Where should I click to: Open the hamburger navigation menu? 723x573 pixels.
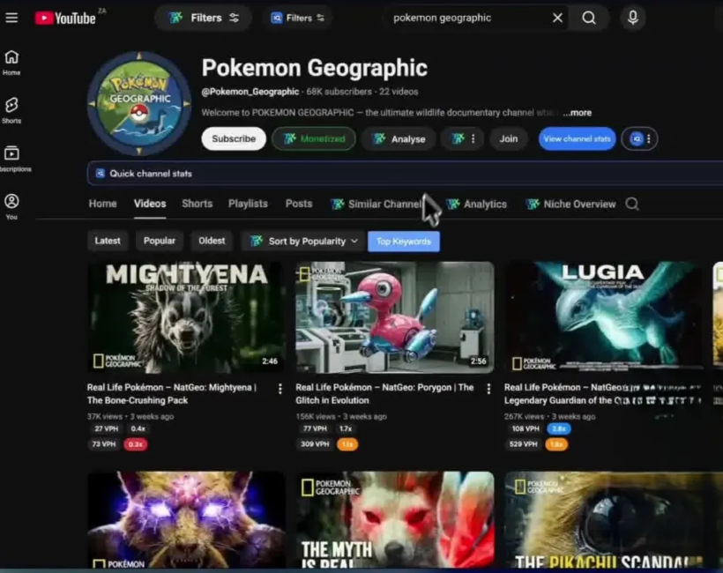coord(11,17)
